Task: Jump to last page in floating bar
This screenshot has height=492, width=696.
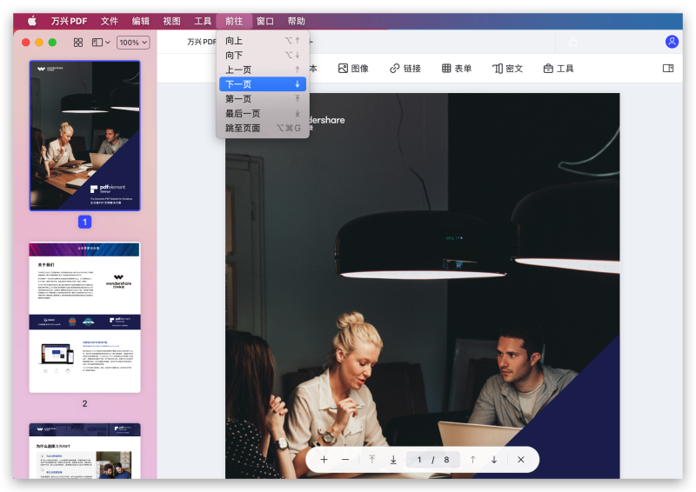Action: (393, 460)
